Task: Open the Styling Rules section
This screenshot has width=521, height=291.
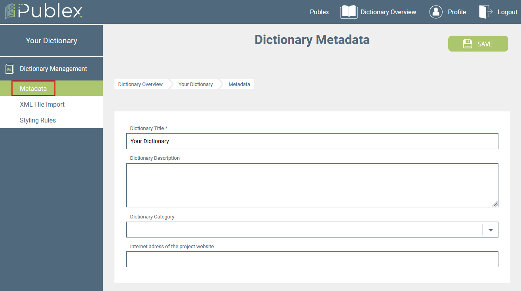Action: coord(38,120)
